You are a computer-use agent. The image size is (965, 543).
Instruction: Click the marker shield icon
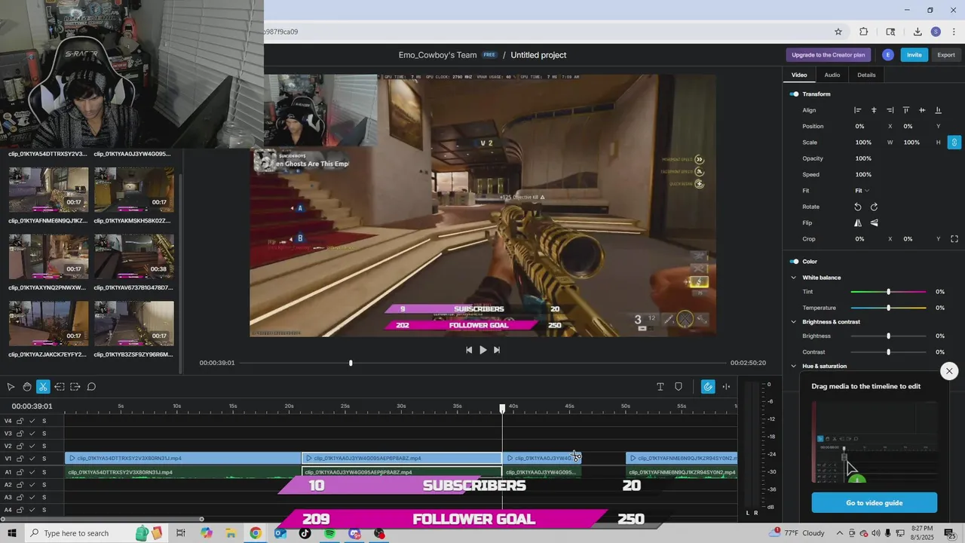tap(679, 387)
